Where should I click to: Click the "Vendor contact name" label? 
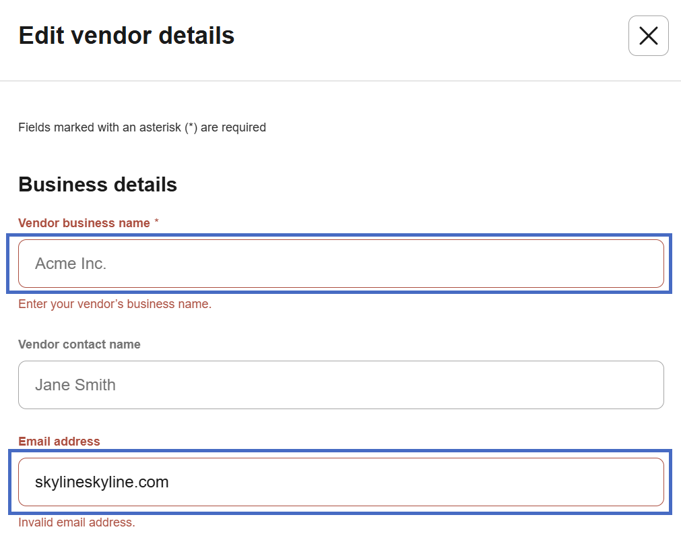(79, 344)
